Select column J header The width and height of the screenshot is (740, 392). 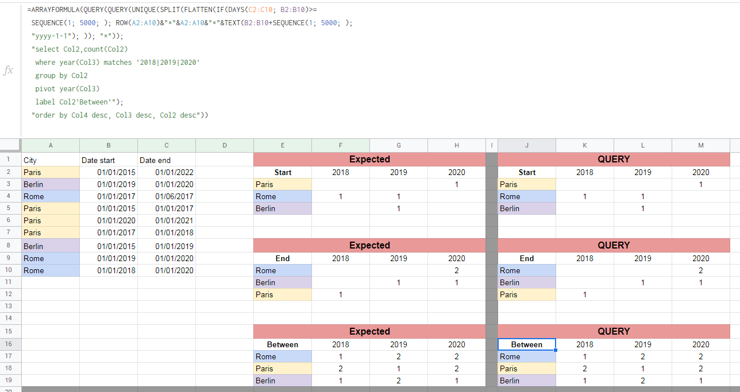[x=527, y=146]
